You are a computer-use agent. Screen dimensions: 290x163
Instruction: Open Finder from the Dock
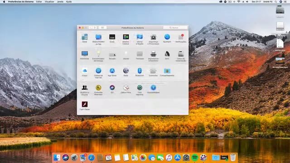click(x=57, y=158)
